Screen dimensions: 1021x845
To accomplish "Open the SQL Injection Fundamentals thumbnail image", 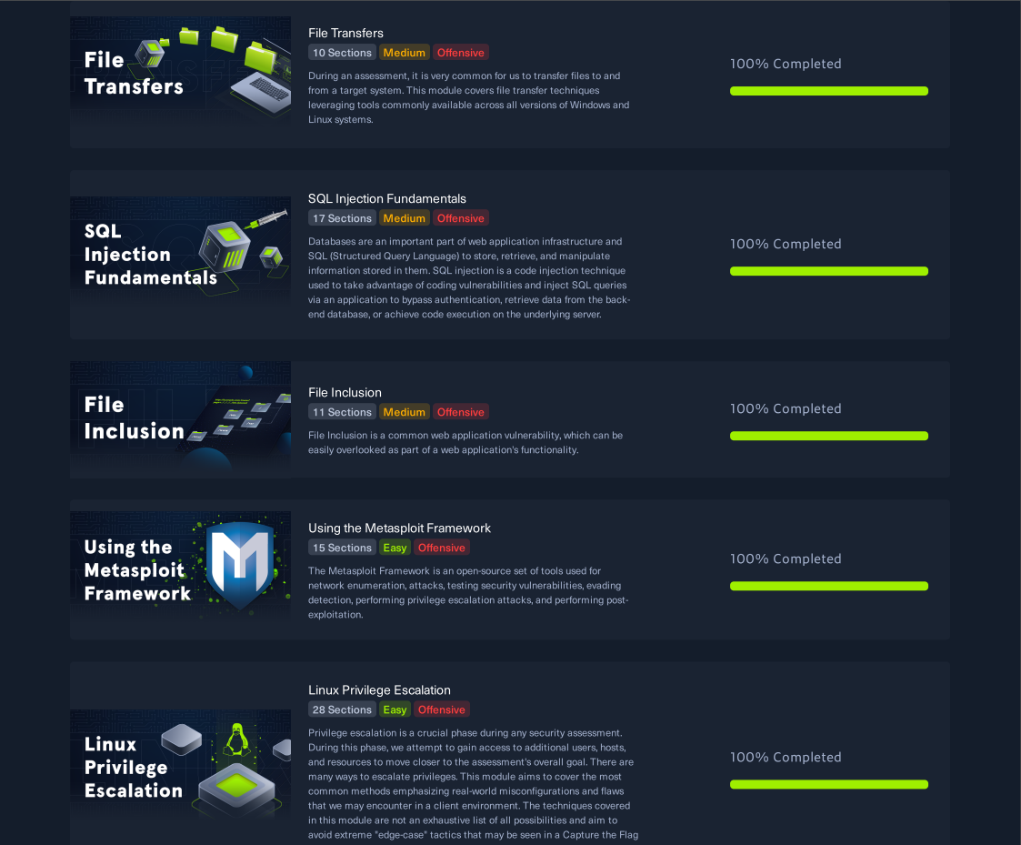I will 180,249.
